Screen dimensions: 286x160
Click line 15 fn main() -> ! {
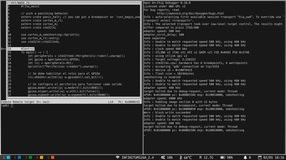[34, 52]
